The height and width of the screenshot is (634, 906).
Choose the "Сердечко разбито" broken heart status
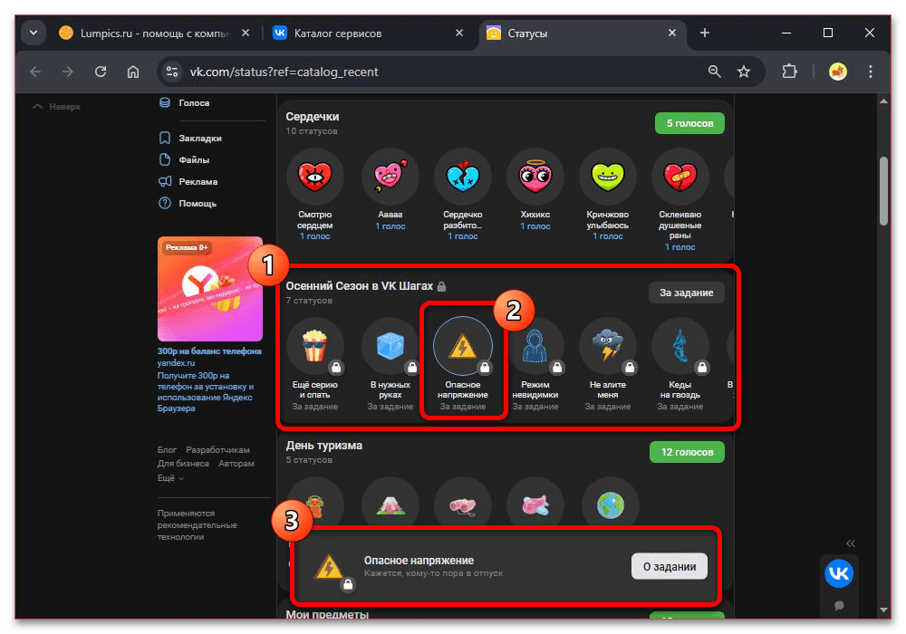click(462, 177)
